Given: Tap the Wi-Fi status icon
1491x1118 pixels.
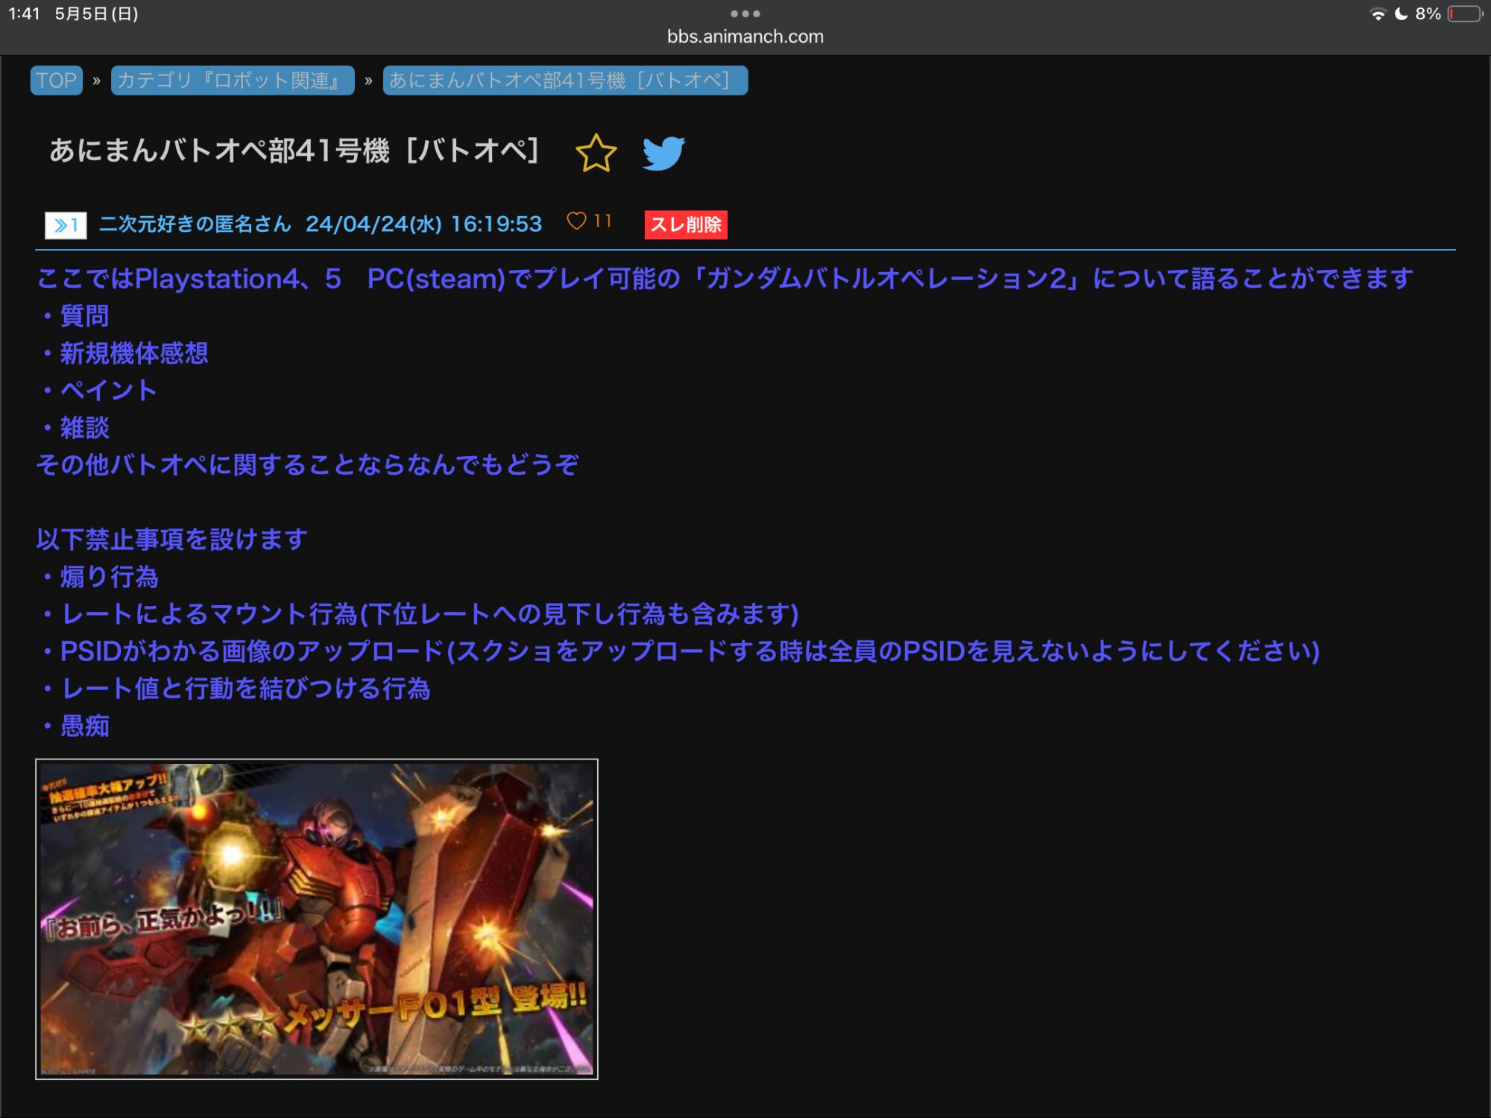Looking at the screenshot, I should [x=1378, y=14].
